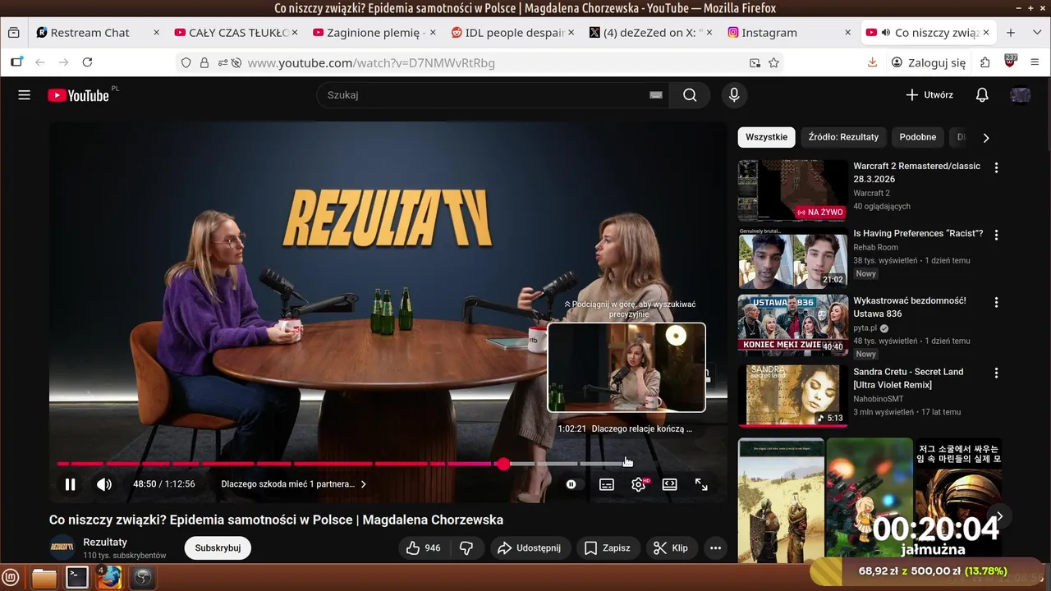Open 'Is Having Preferences Racist?' video title

918,233
